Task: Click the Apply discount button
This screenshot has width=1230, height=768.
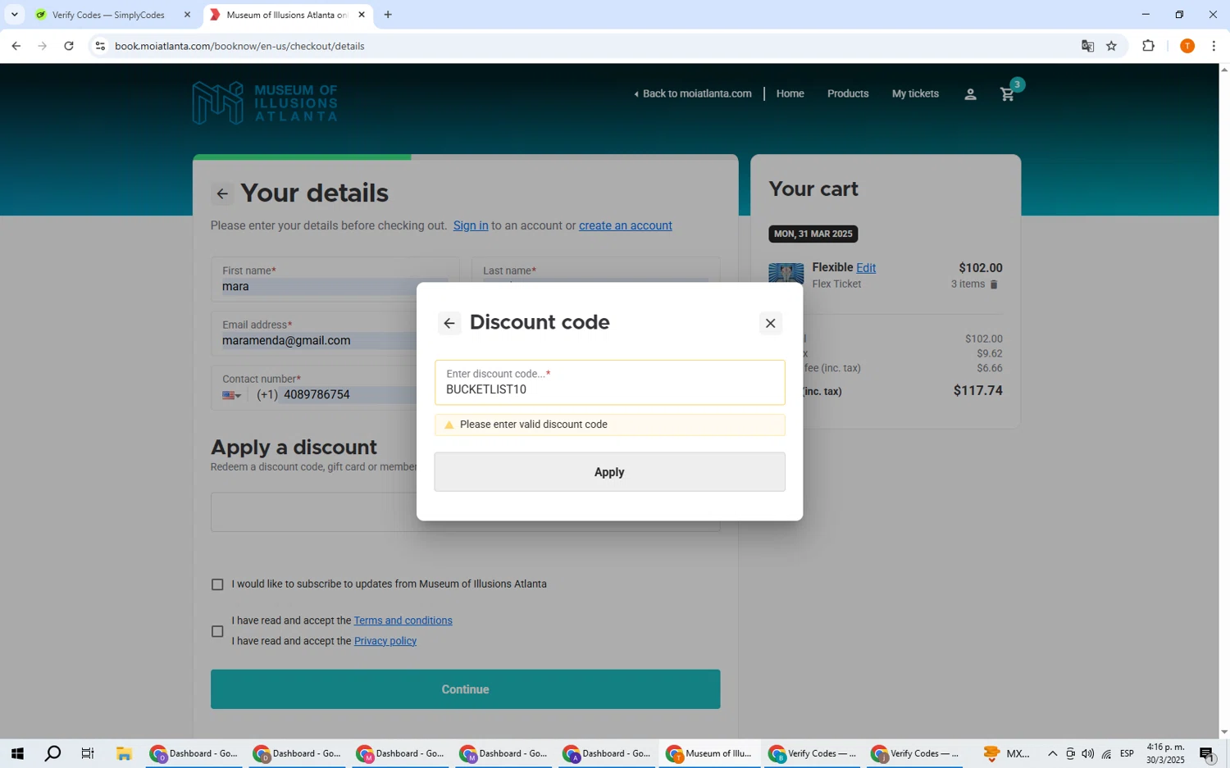Action: pyautogui.click(x=609, y=472)
